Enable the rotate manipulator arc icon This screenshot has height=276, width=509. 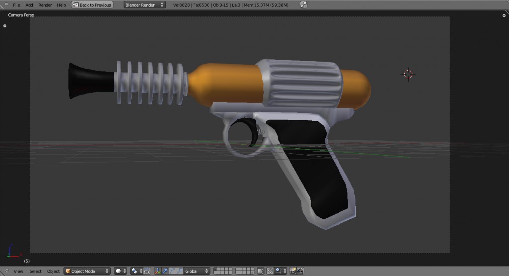pos(172,271)
